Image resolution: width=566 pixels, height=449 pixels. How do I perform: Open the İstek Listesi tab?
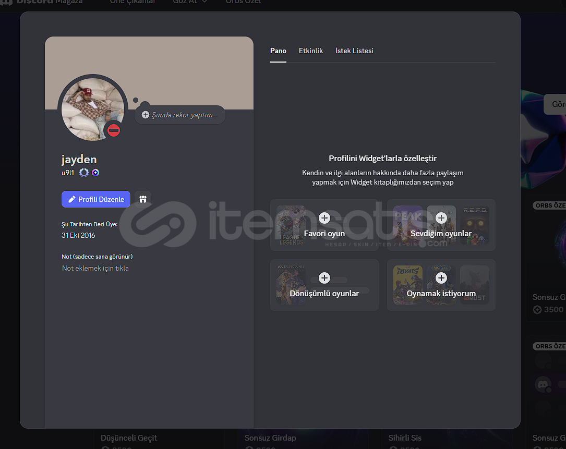pos(354,51)
